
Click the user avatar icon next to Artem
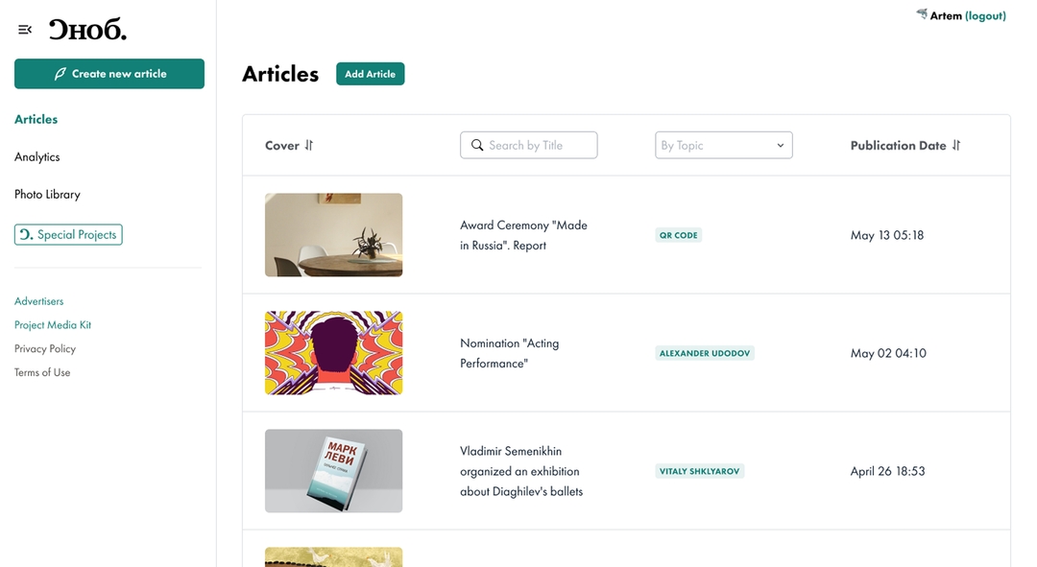(x=921, y=13)
